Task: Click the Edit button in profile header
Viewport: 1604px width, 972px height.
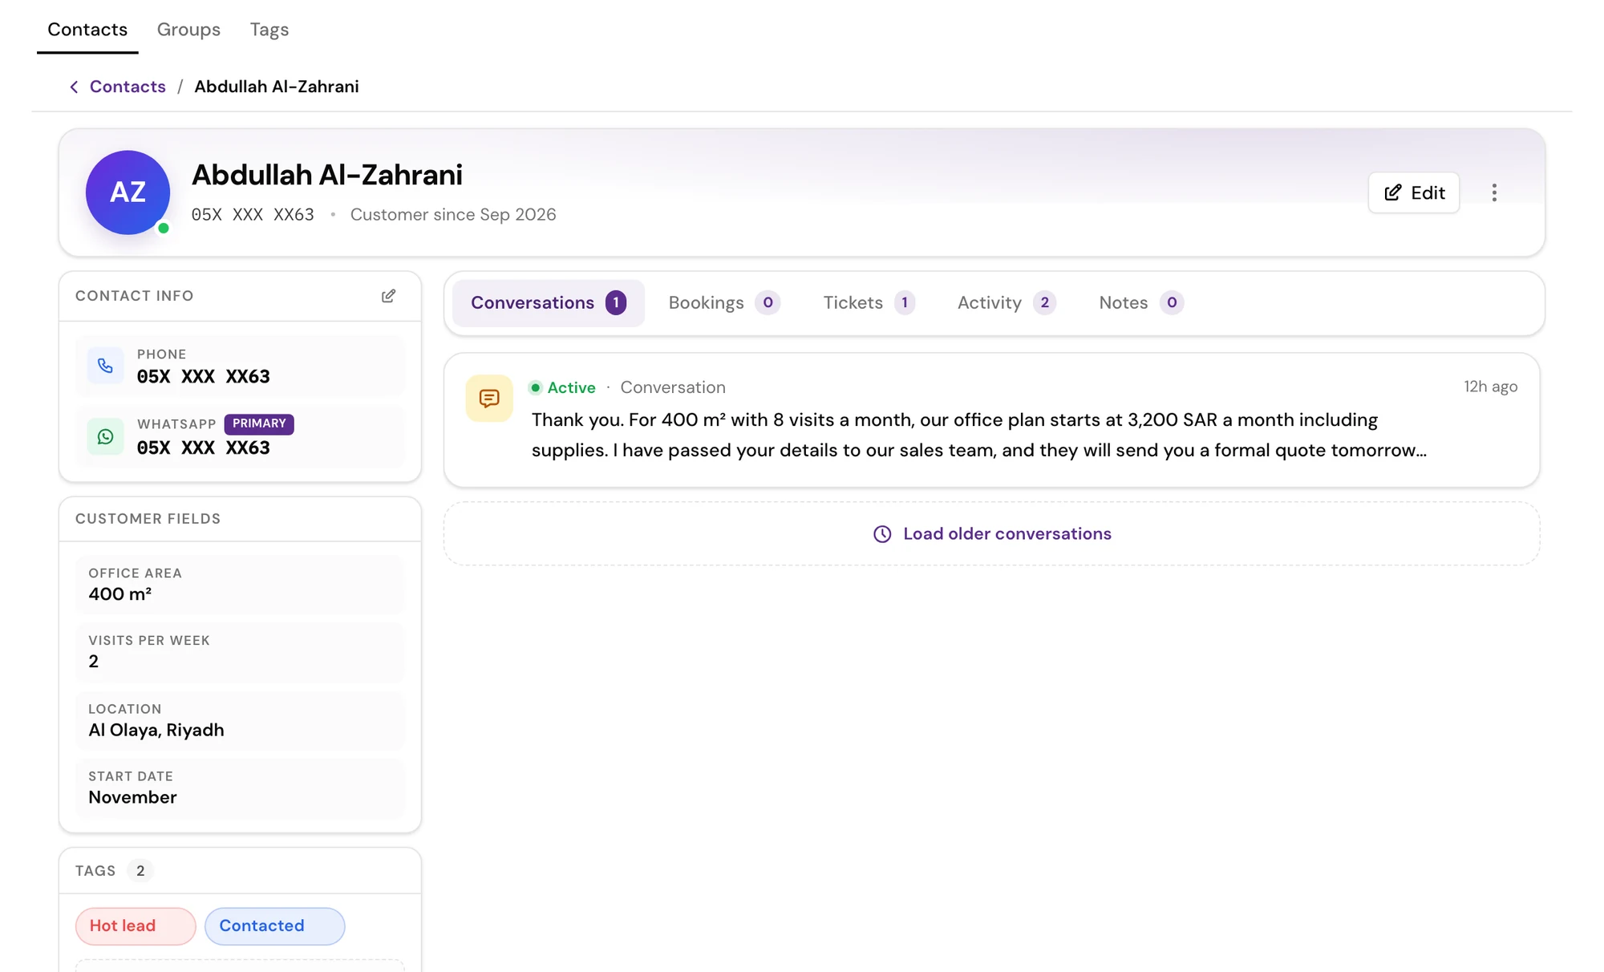Action: click(1414, 192)
